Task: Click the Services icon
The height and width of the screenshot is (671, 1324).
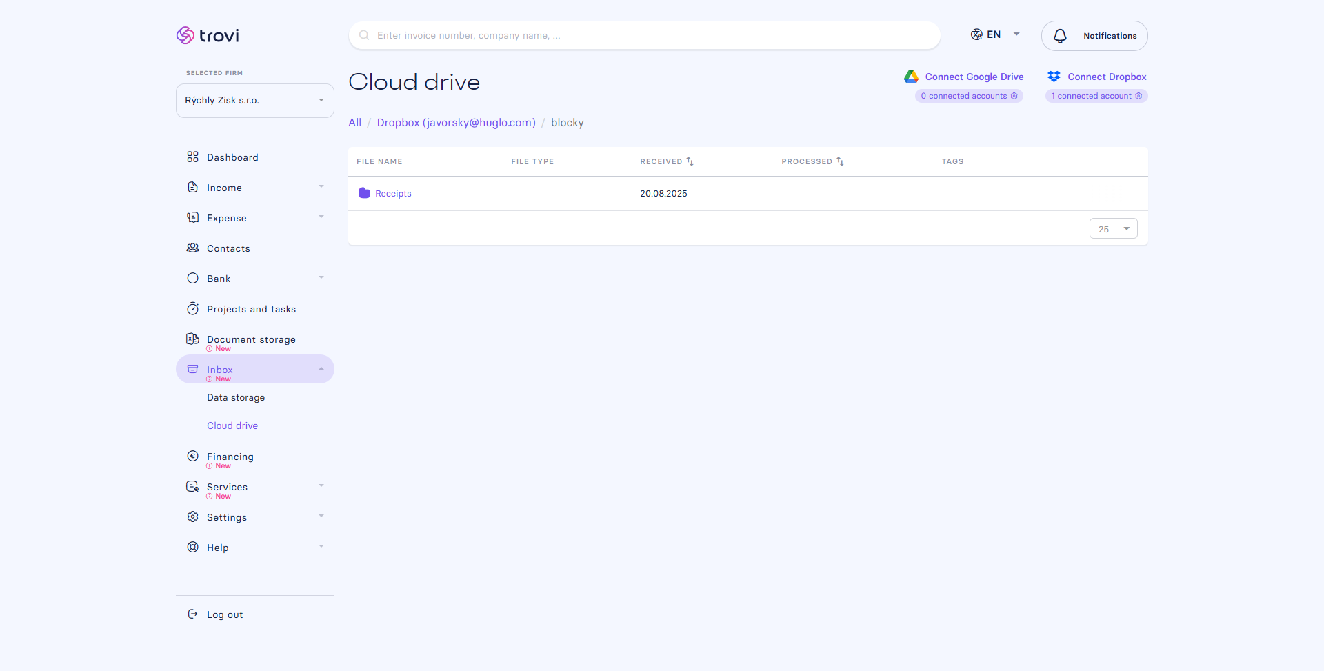Action: click(x=192, y=486)
